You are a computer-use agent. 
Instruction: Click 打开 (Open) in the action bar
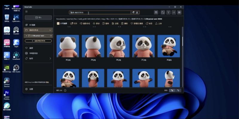(x=74, y=24)
